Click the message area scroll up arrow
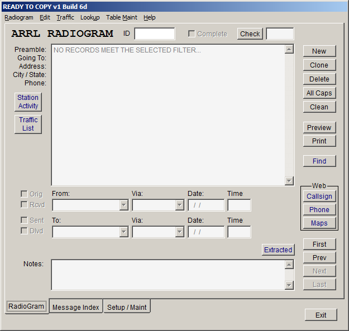349x331 pixels. point(289,49)
